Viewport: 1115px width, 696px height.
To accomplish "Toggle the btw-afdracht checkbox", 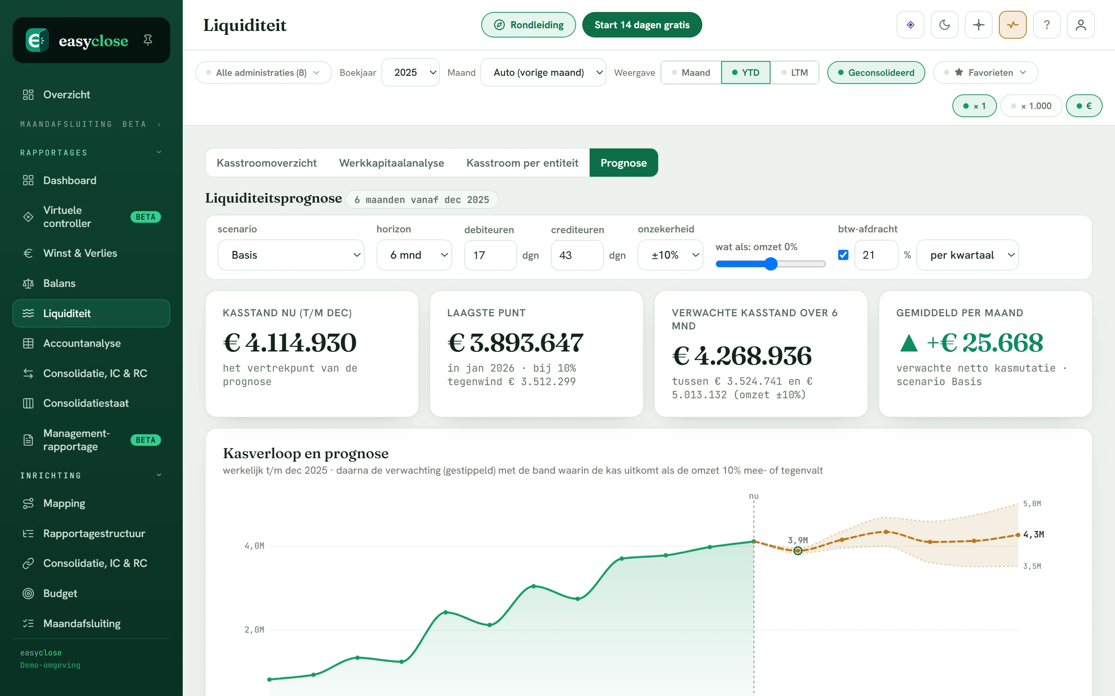I will 843,255.
